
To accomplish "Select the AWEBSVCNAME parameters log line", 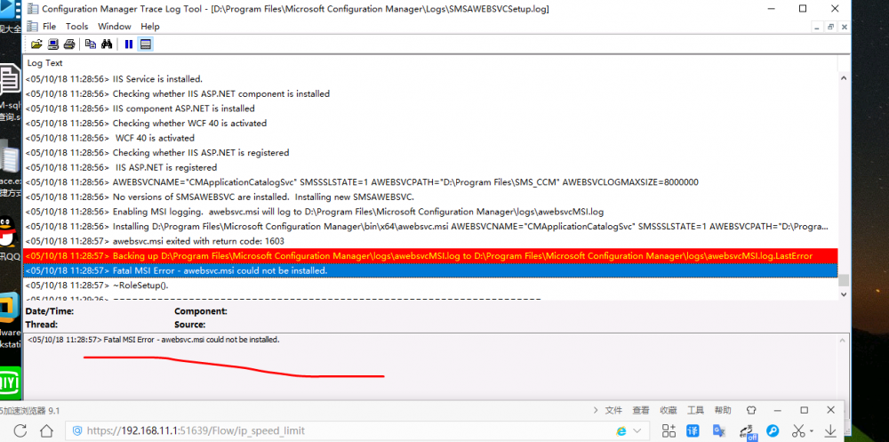I will [430, 182].
